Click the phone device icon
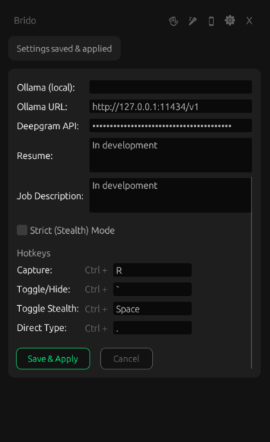This screenshot has width=270, height=442. 211,21
